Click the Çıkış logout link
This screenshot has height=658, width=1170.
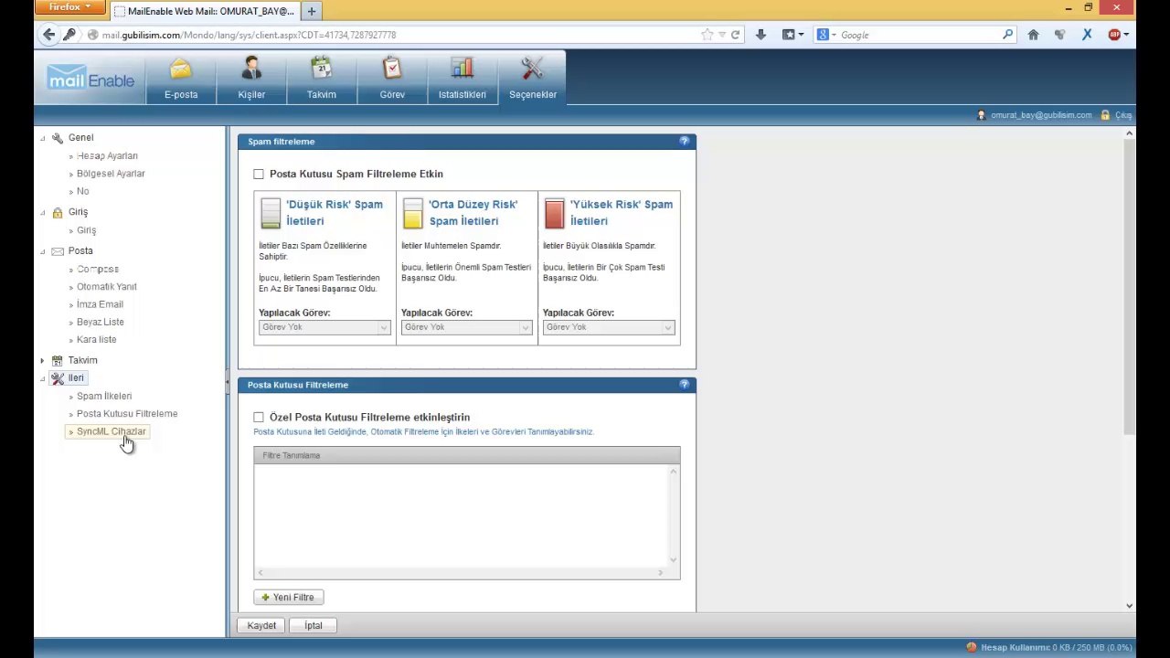[1122, 115]
